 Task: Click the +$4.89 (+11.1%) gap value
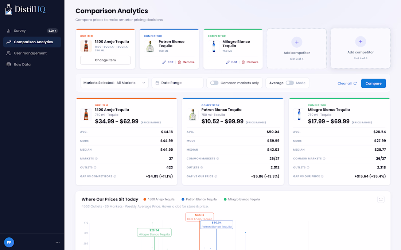click(159, 176)
